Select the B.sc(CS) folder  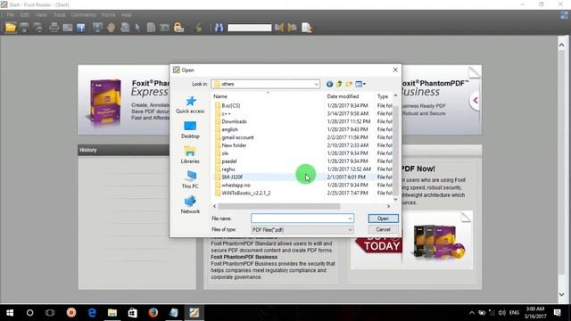pyautogui.click(x=231, y=105)
